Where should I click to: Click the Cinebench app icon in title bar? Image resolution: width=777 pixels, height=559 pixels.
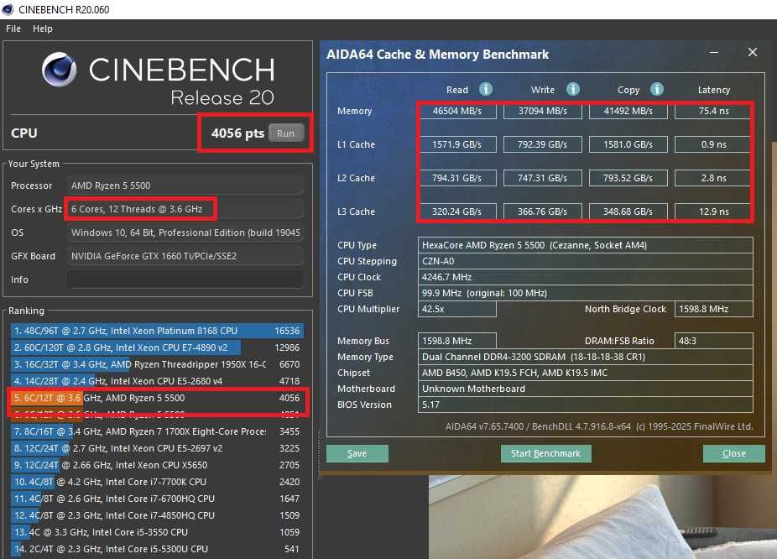[8, 9]
